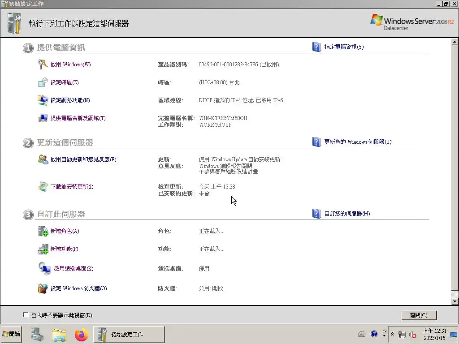
Task: Click 不參與客戶經驗改進計畫 text
Action: (228, 172)
